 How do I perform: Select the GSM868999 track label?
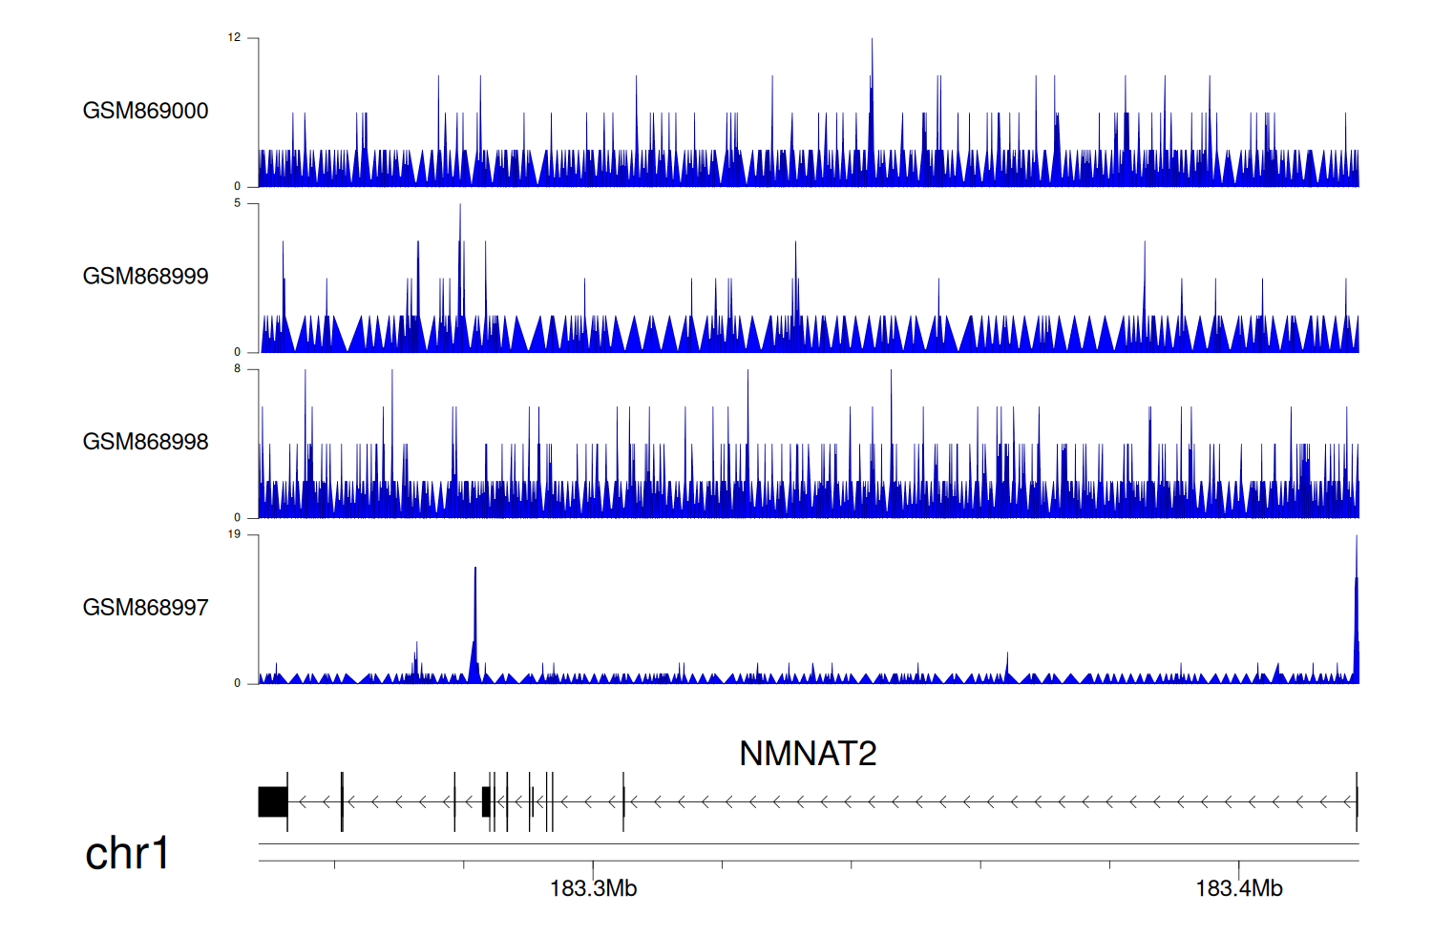(145, 276)
